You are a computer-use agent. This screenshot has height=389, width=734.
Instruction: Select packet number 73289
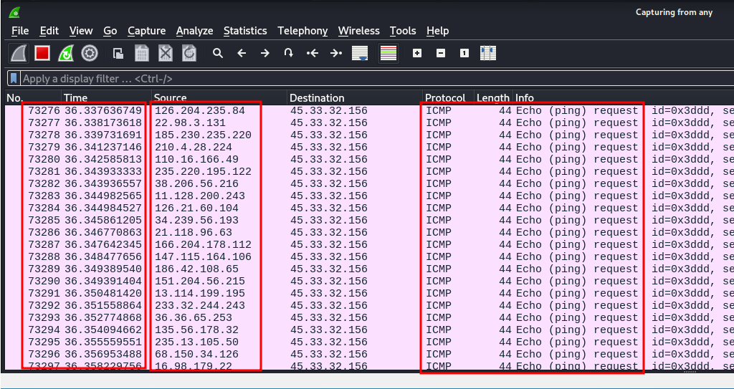tap(370, 269)
